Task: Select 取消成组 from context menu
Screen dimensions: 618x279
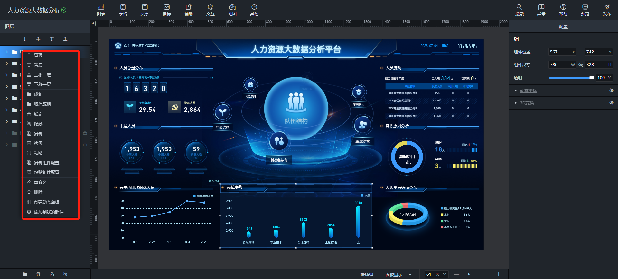Action: coord(42,104)
